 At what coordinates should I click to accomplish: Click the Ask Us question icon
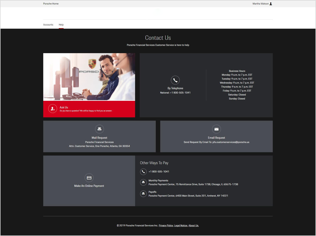pos(53,109)
